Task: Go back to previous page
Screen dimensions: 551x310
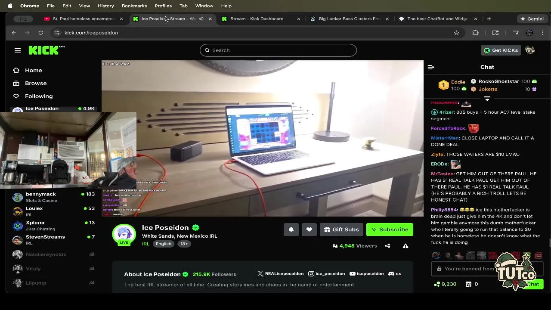Action: click(x=14, y=33)
